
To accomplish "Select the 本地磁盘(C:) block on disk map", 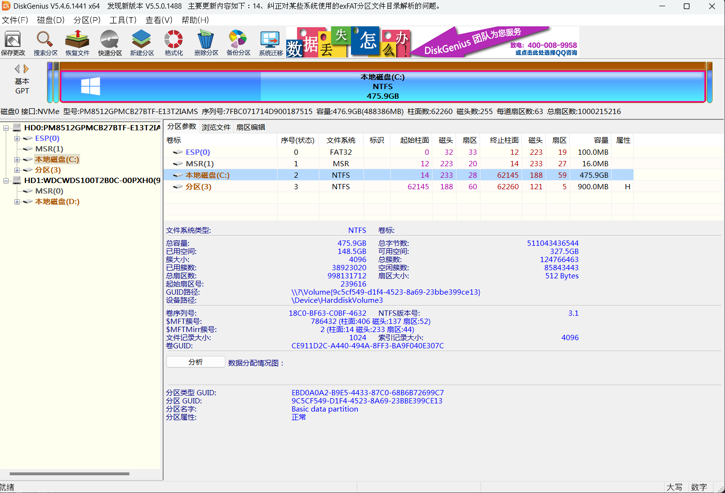I will pyautogui.click(x=383, y=87).
